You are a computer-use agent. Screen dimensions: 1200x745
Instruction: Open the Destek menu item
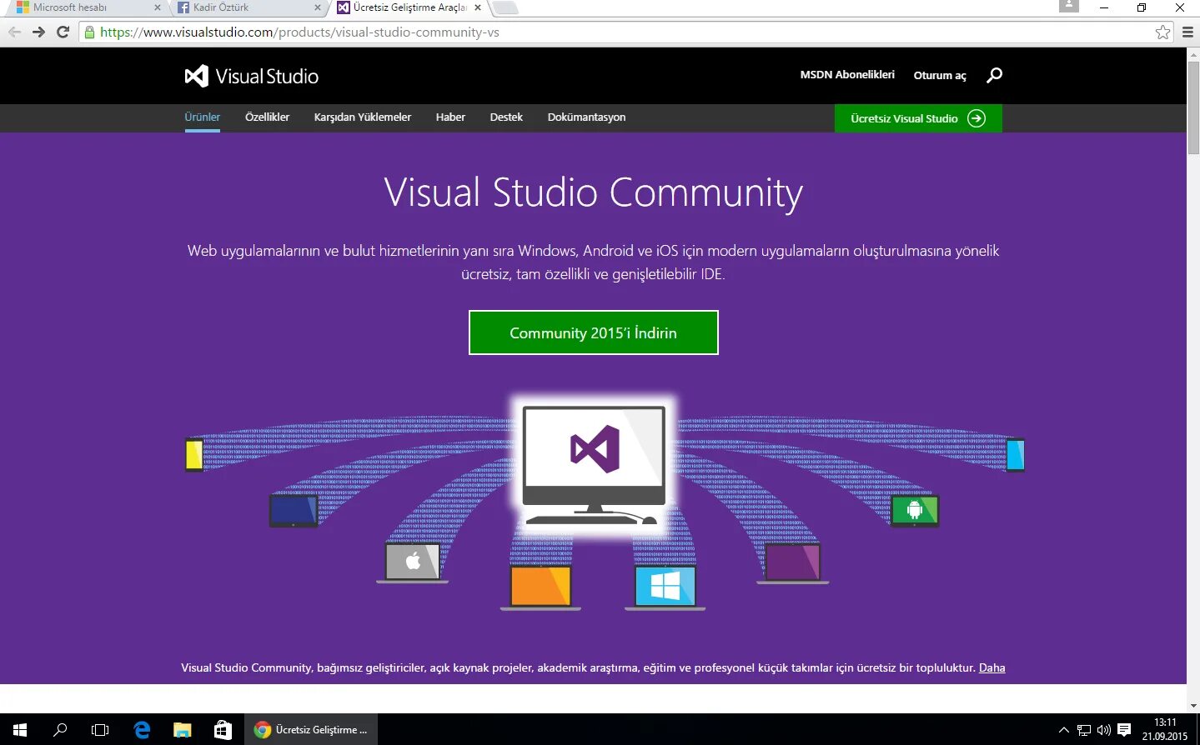click(506, 117)
